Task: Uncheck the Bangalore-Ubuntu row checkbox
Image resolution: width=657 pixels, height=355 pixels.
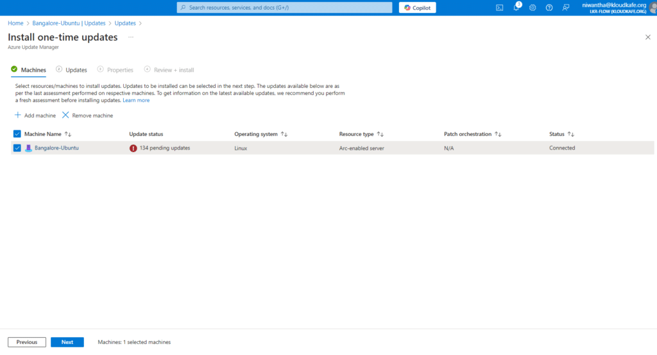Action: [17, 148]
